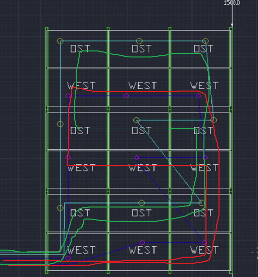The width and height of the screenshot is (258, 277).
Task: Click the top-right OST text label
Action: point(203,49)
